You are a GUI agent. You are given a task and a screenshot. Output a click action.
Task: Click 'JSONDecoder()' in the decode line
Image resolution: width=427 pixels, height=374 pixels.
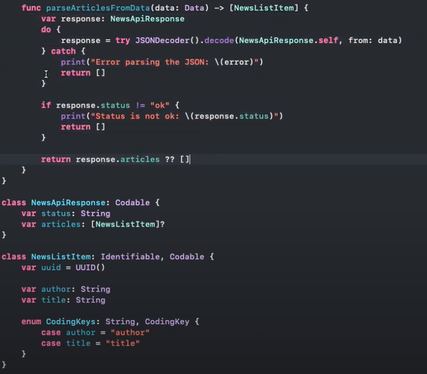coord(167,41)
